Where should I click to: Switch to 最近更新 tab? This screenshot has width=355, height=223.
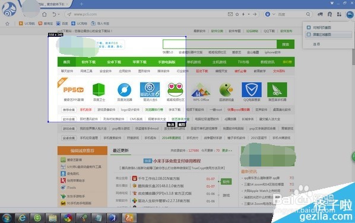[x=121, y=150]
